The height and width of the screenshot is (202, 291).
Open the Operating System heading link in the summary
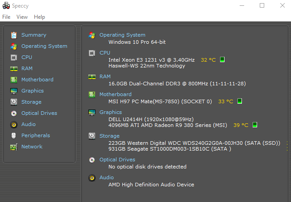click(x=122, y=35)
